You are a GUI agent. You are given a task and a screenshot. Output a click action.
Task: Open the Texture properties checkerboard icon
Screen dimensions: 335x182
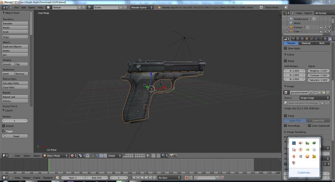(x=330, y=39)
